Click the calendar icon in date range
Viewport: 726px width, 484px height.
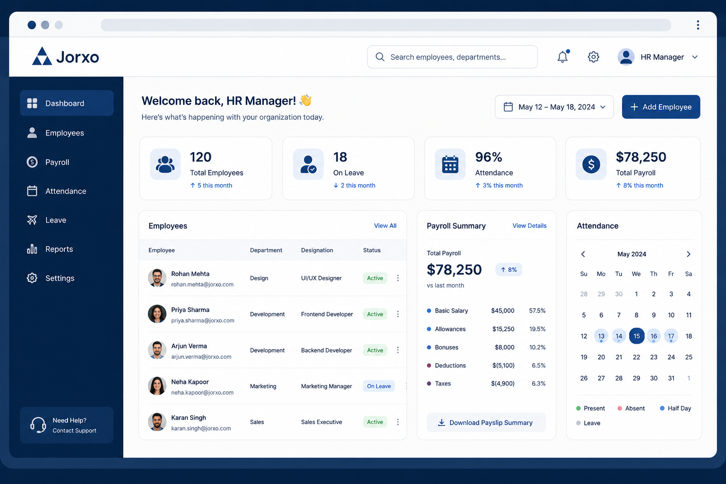[508, 107]
